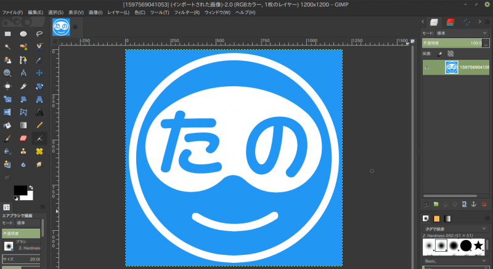Select the Ellipse Select tool
Screen dimensions: 493x269
coord(23,33)
